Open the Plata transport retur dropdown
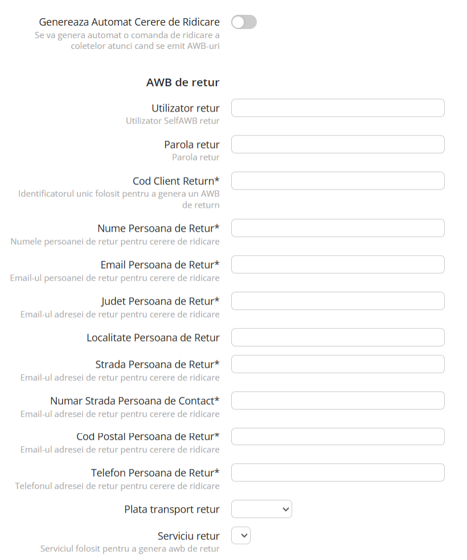Viewport: 467px width, 560px height. (x=261, y=509)
